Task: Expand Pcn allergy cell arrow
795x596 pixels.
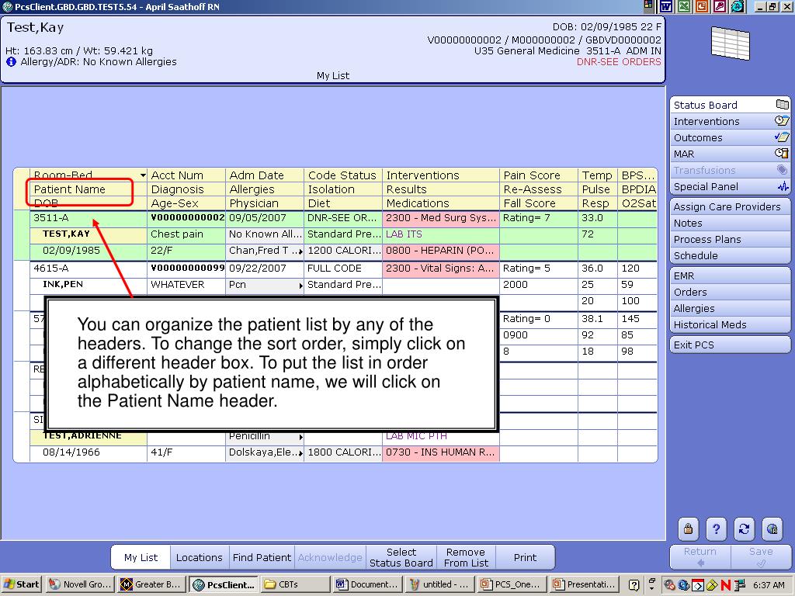Action: (x=300, y=286)
